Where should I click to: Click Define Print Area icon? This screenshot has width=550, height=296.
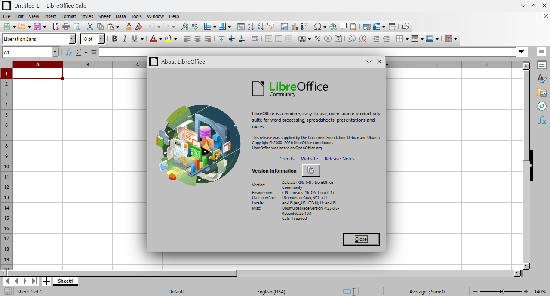coord(367,27)
